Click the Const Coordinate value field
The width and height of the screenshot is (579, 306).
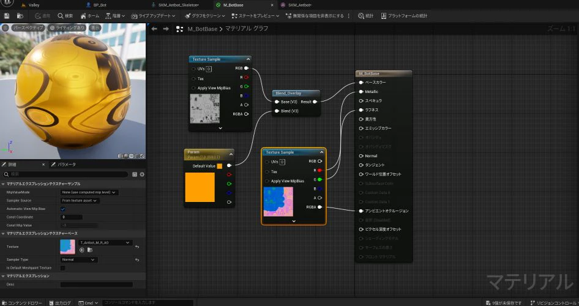pyautogui.click(x=71, y=217)
